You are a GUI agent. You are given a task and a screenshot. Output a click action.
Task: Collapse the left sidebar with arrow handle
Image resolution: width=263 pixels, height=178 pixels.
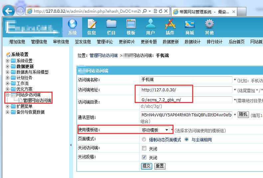click(71, 145)
